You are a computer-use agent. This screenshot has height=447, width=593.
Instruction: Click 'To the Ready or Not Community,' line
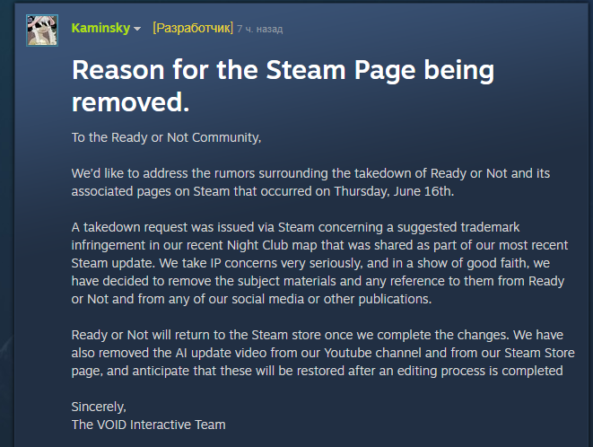[166, 137]
